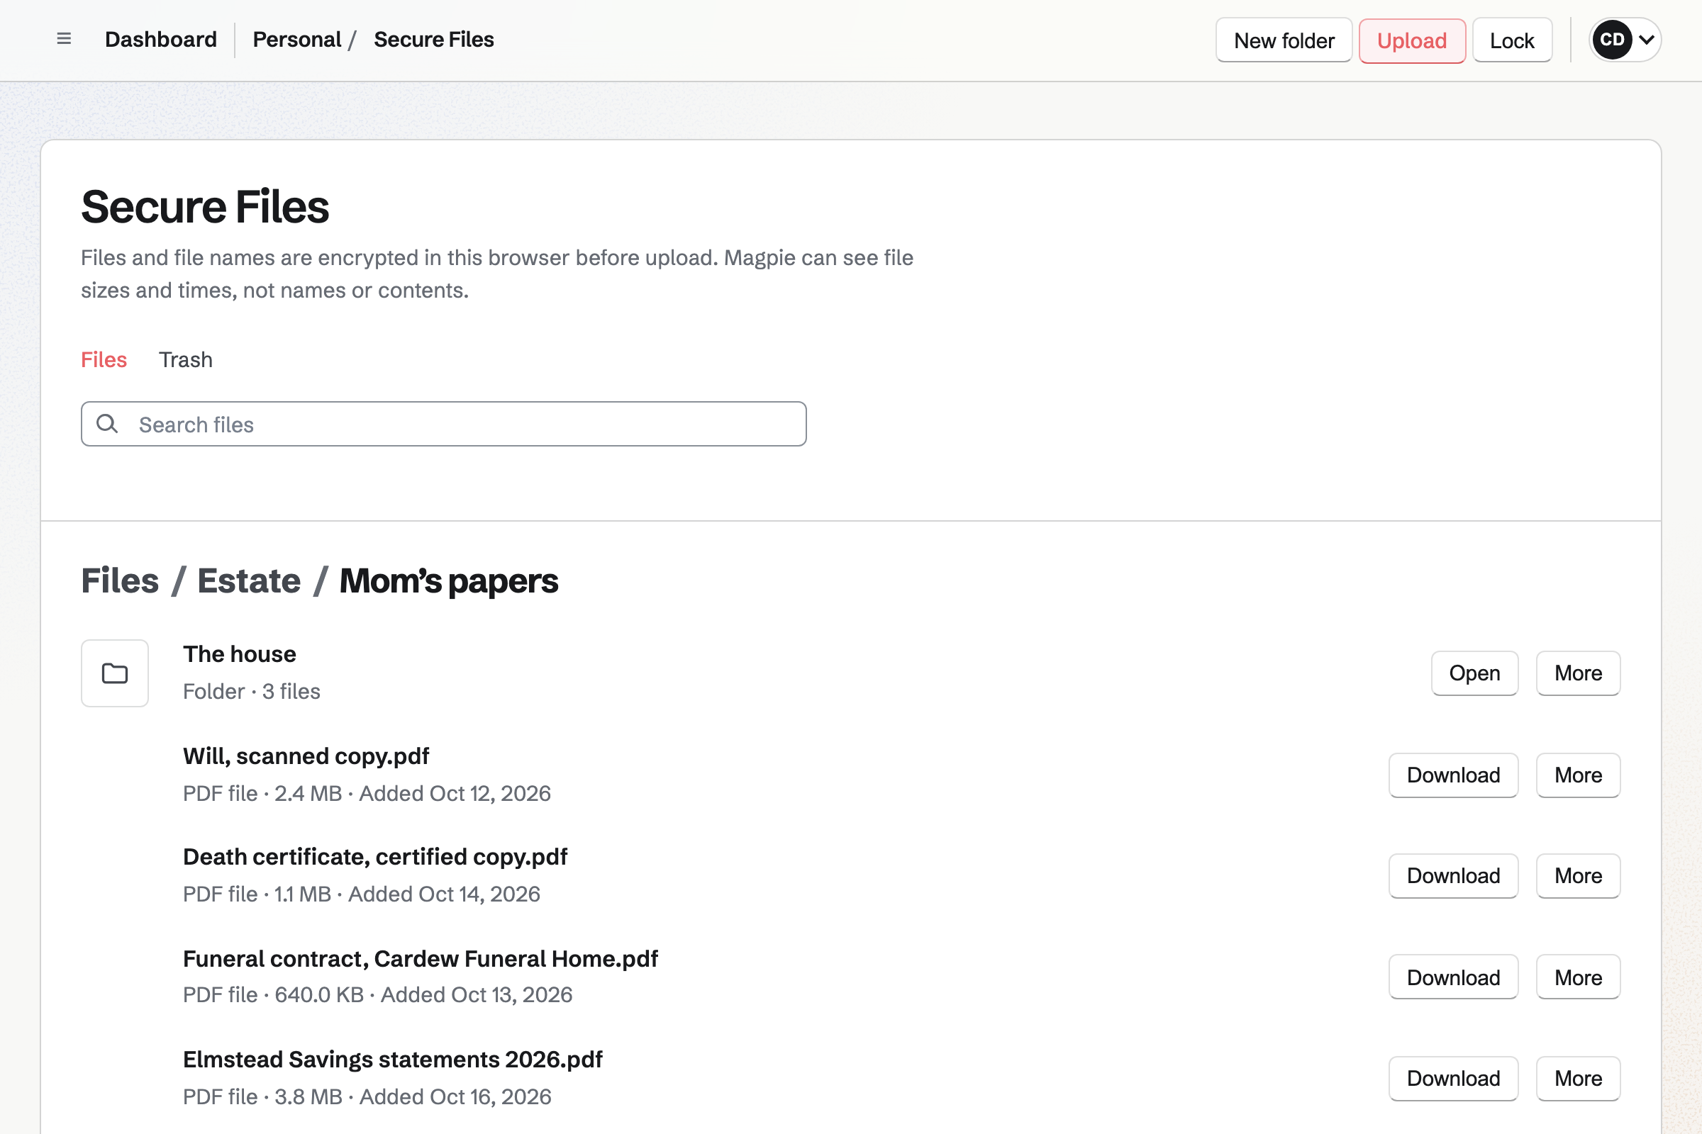Download Will, scanned copy.pdf
Screen dimensions: 1702x1134
coord(1453,775)
